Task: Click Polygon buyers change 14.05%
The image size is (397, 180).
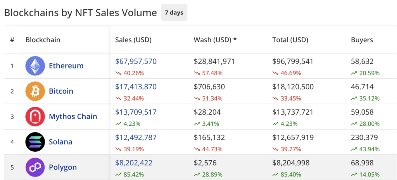Action: click(365, 175)
